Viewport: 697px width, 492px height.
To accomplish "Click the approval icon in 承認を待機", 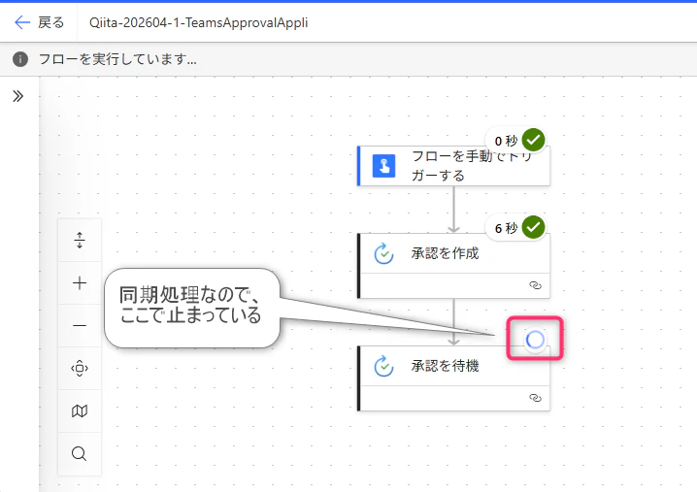I will pos(383,366).
